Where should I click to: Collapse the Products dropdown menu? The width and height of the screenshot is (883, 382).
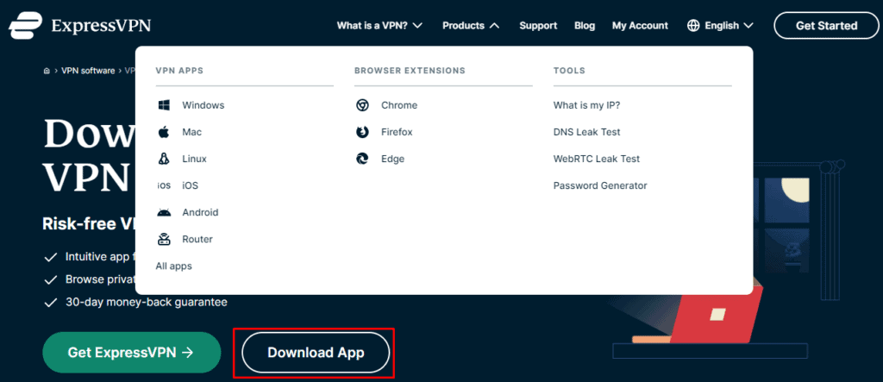click(471, 26)
